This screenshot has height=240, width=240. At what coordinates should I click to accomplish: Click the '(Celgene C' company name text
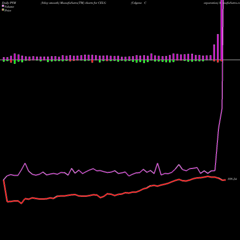(139, 3)
